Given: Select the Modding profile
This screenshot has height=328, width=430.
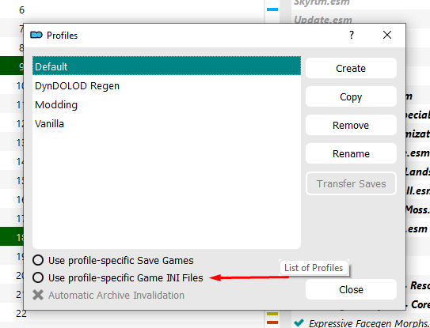Looking at the screenshot, I should click(166, 104).
